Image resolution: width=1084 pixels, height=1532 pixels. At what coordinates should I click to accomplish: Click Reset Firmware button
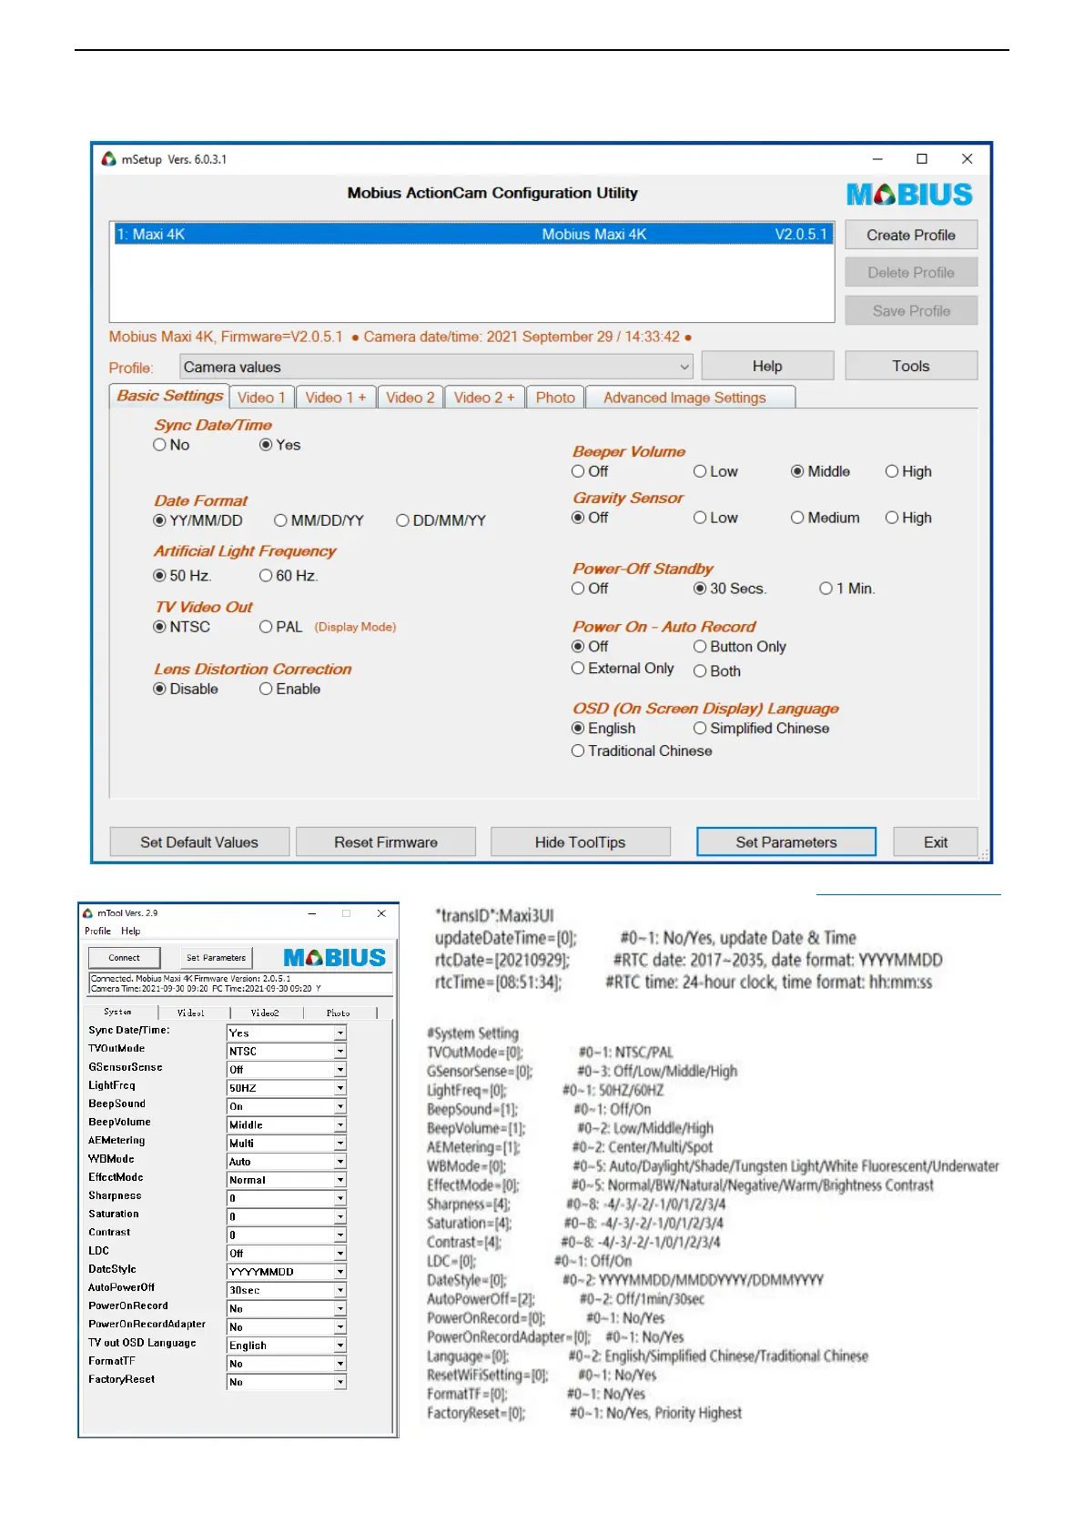[386, 842]
